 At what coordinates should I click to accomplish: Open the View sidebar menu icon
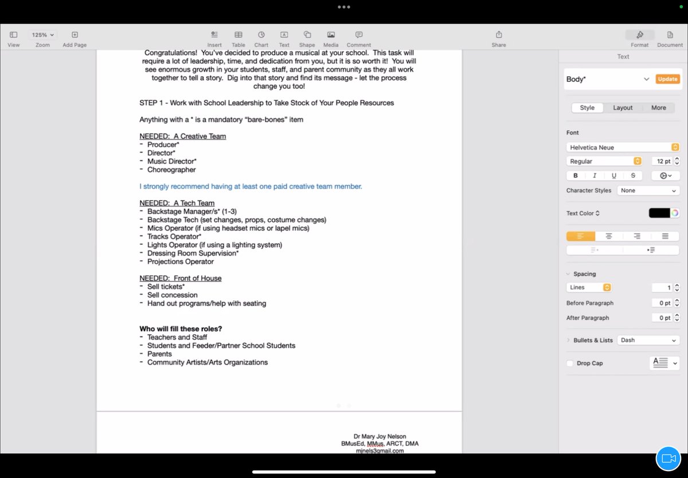click(14, 35)
